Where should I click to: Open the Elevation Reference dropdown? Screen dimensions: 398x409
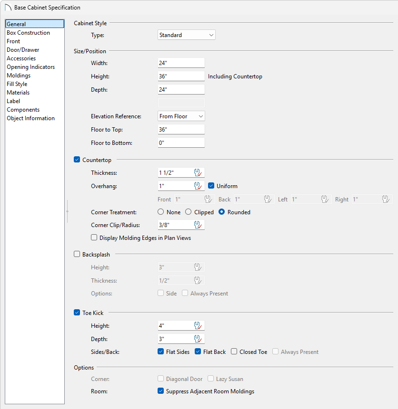pyautogui.click(x=181, y=116)
